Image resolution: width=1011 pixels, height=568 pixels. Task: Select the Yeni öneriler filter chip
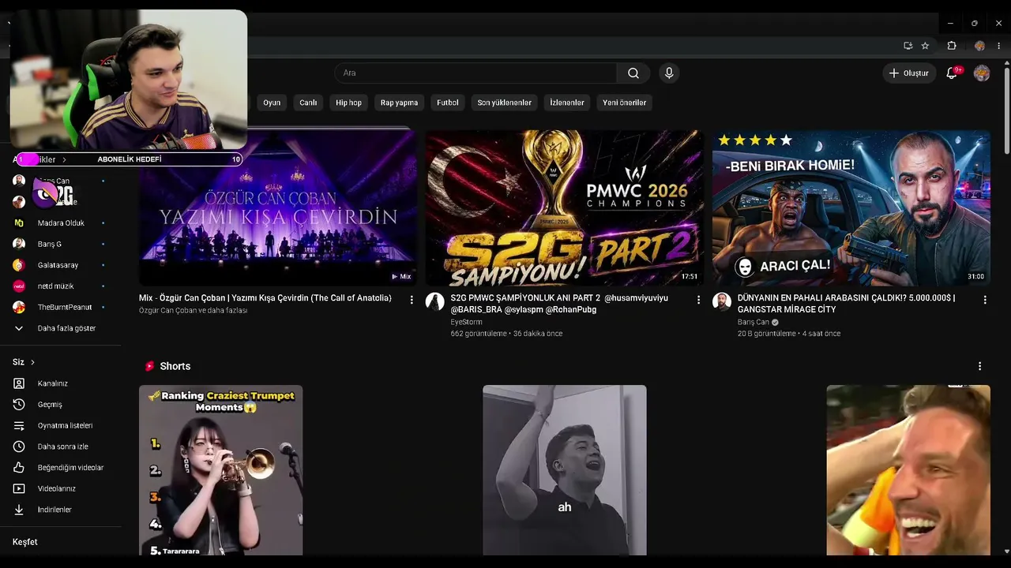[x=625, y=103]
